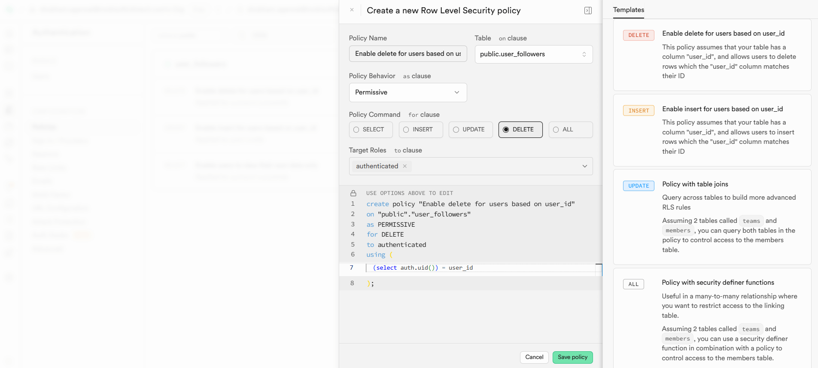Select the INSERT policy command
Image resolution: width=818 pixels, height=368 pixels.
coord(421,130)
